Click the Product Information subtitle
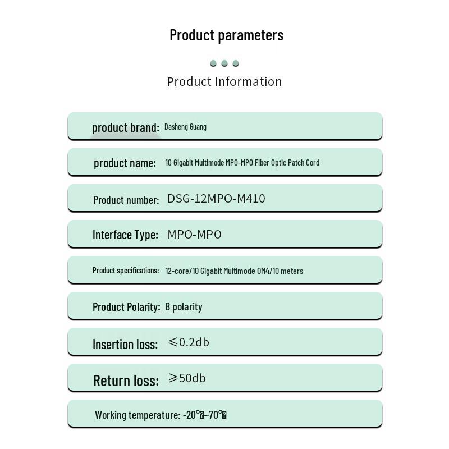 [x=224, y=81]
